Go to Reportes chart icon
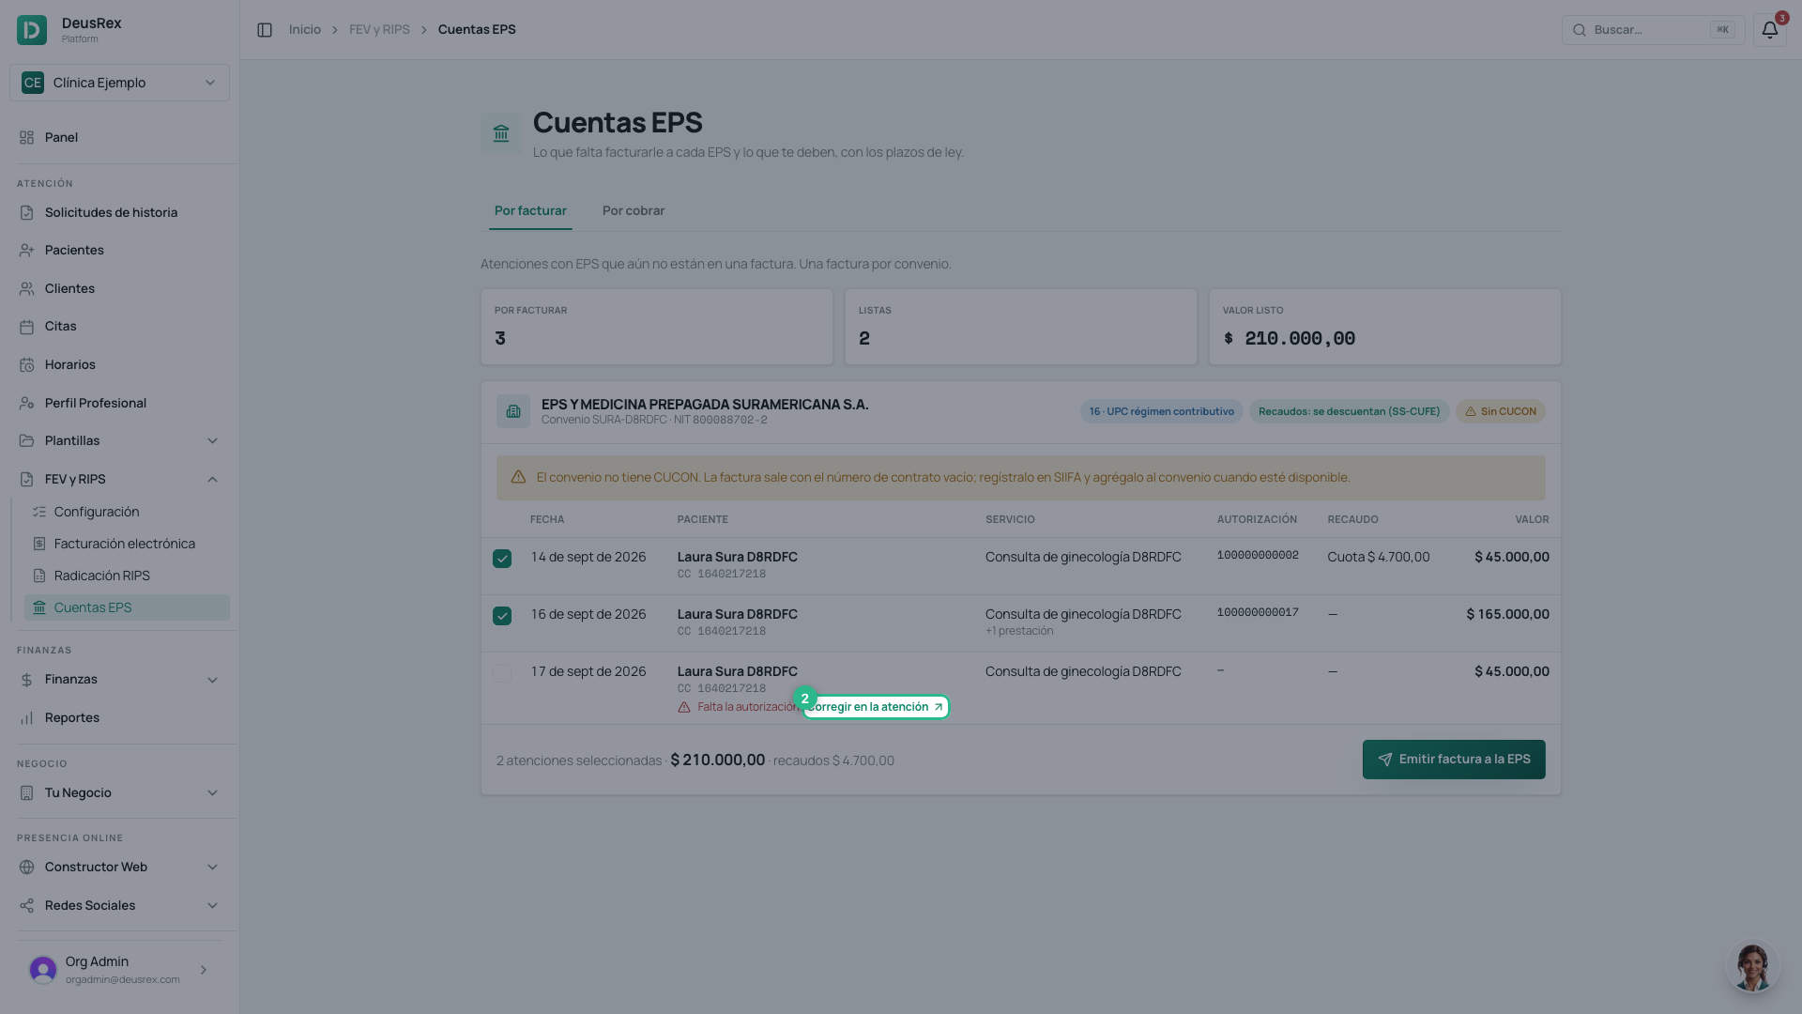The image size is (1802, 1014). point(26,718)
